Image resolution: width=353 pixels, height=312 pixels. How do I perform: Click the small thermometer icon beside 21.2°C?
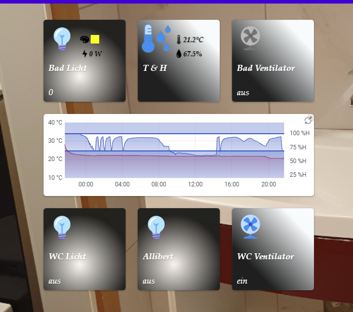tap(179, 40)
